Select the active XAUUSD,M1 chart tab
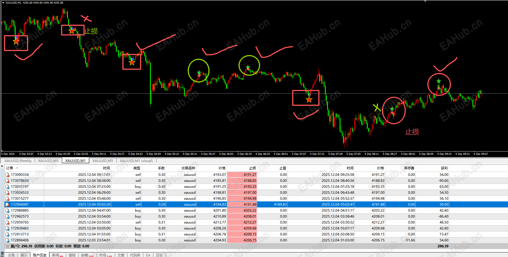The image size is (508, 257). [x=75, y=161]
